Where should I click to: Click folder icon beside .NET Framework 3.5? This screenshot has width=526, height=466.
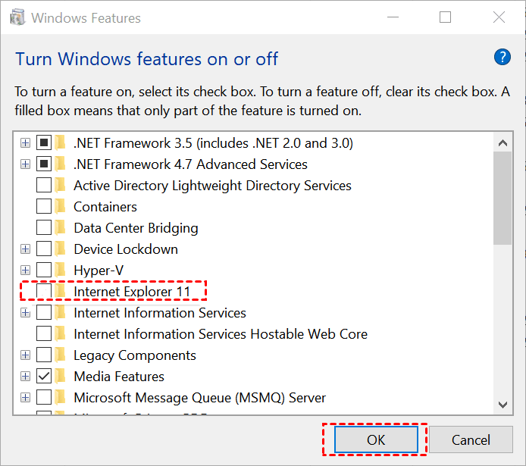[61, 143]
